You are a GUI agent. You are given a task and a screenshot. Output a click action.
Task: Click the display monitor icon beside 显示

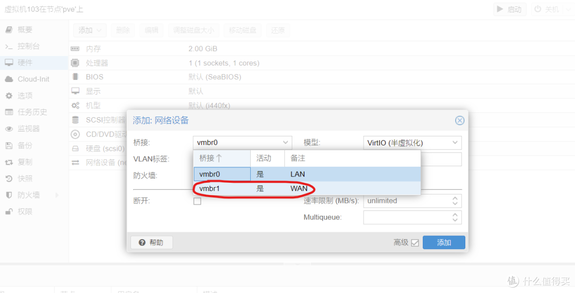pyautogui.click(x=75, y=91)
